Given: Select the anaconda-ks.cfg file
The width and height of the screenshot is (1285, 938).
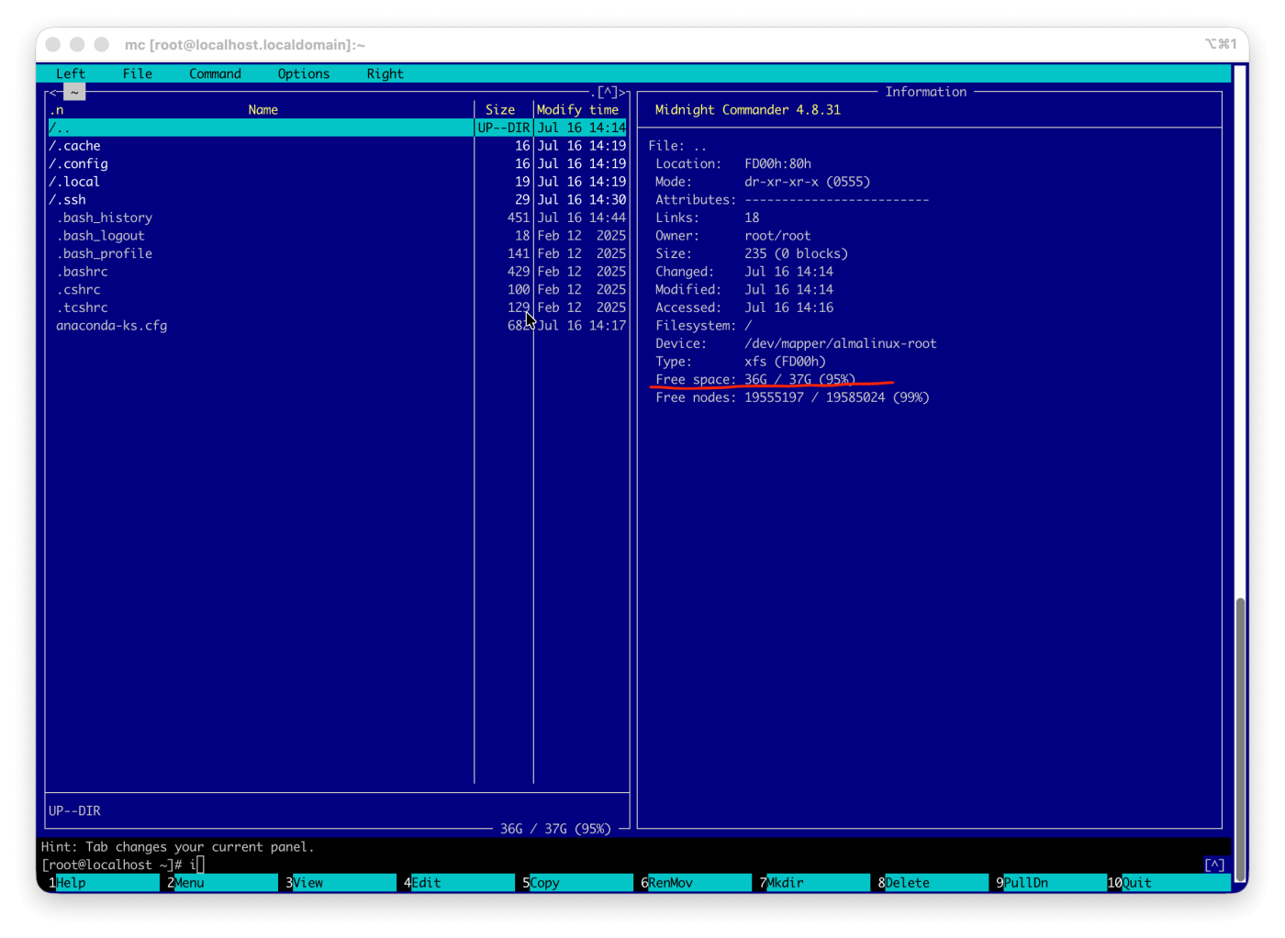Looking at the screenshot, I should pyautogui.click(x=261, y=325).
